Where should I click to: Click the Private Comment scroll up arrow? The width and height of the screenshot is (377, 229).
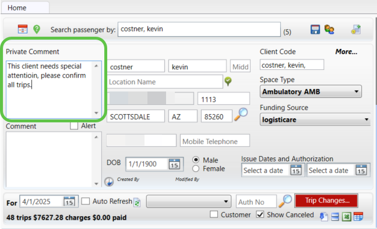(96, 66)
